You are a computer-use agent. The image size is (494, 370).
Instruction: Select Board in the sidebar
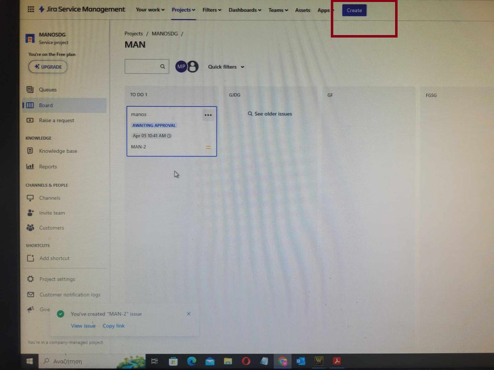[64, 105]
